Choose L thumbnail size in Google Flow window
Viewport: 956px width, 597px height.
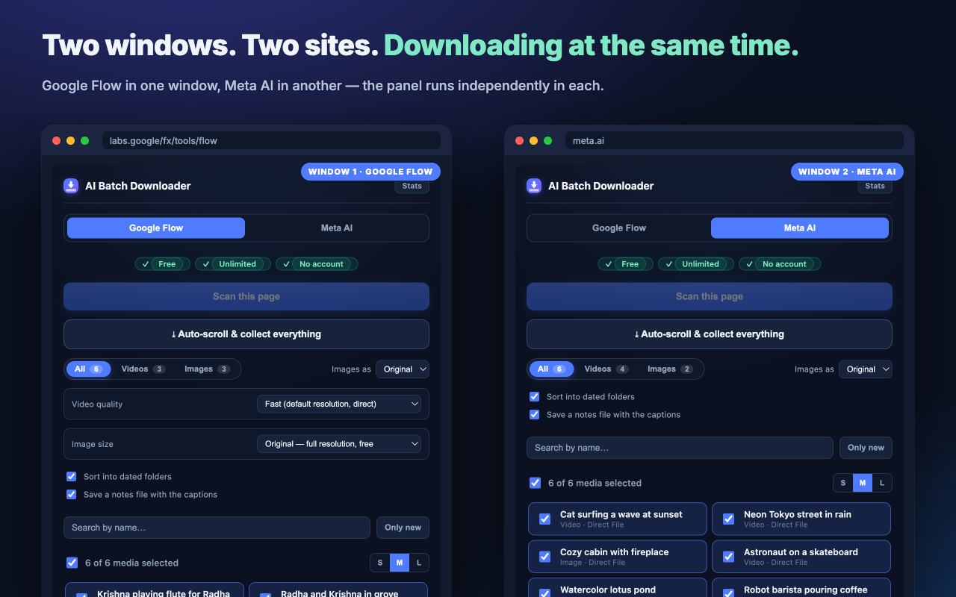[419, 563]
